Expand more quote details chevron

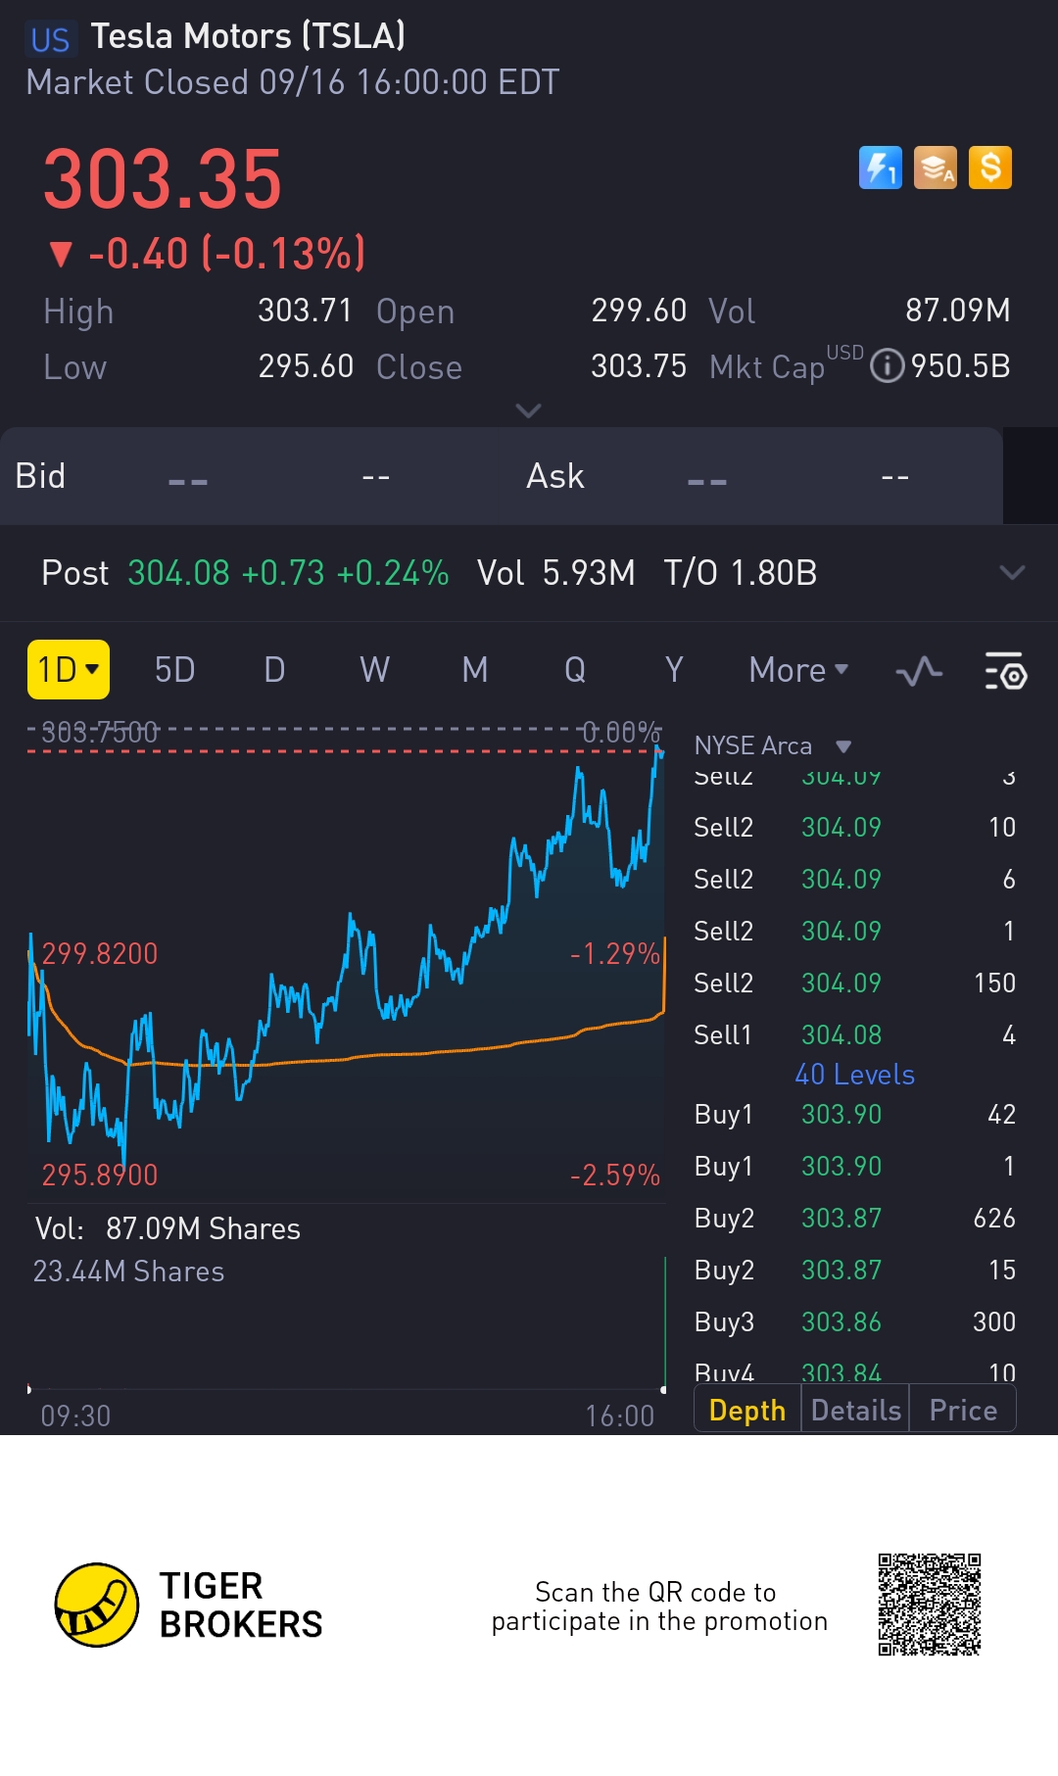click(528, 410)
